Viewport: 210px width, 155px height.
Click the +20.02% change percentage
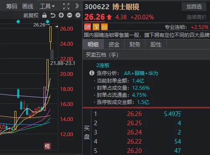142,17
